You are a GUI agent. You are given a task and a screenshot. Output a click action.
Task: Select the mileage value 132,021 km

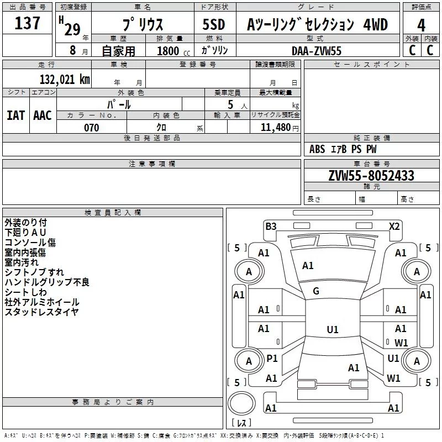coord(64,79)
